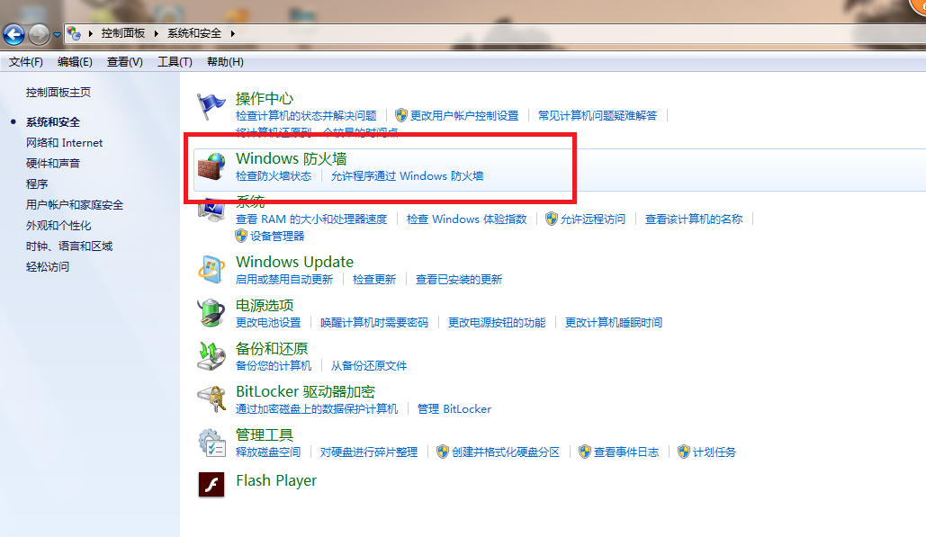This screenshot has width=926, height=537.
Task: Open the 帮助(H) menu
Action: click(225, 62)
